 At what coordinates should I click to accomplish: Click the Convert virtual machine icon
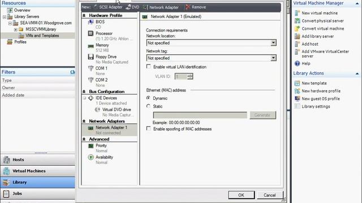297,29
